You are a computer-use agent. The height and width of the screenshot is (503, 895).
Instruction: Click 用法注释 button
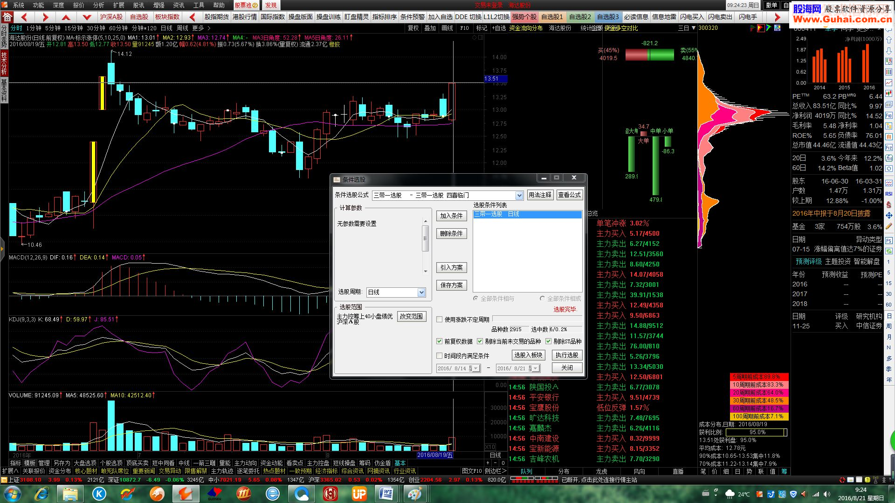[x=540, y=195]
